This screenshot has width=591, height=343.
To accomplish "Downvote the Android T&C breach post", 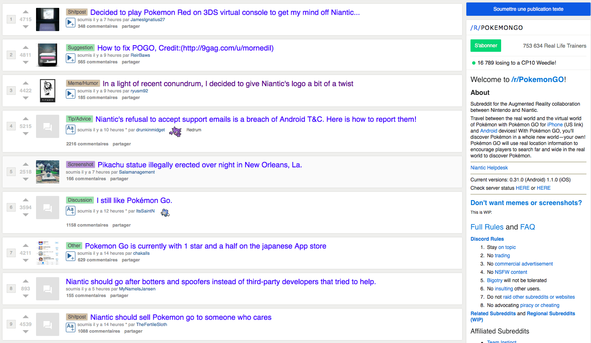I will (26, 133).
